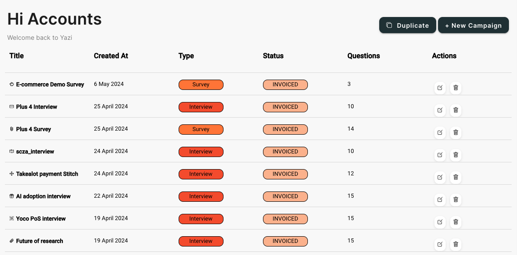Open the Takealot payment Stitch campaign

tap(47, 174)
